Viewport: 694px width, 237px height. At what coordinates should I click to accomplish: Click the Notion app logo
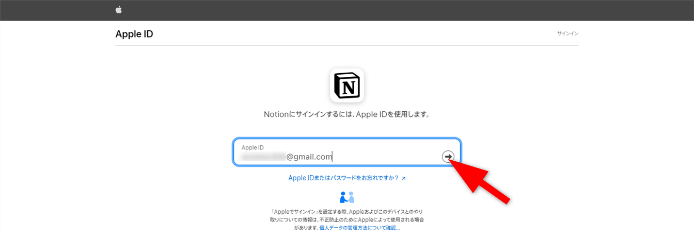click(x=347, y=86)
